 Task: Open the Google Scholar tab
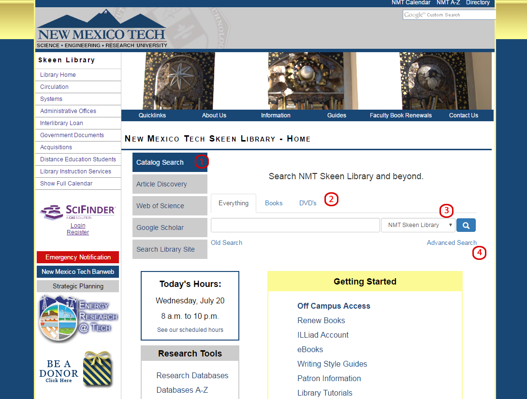click(x=170, y=228)
